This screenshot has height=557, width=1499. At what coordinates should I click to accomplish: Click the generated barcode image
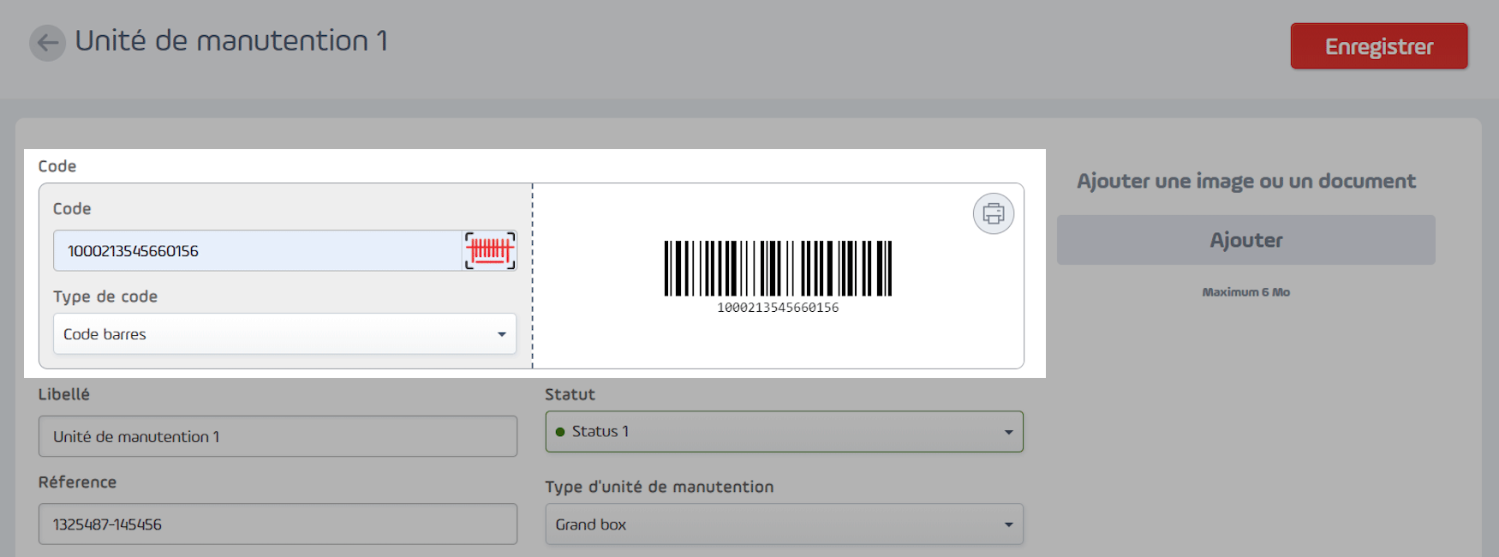coord(778,268)
